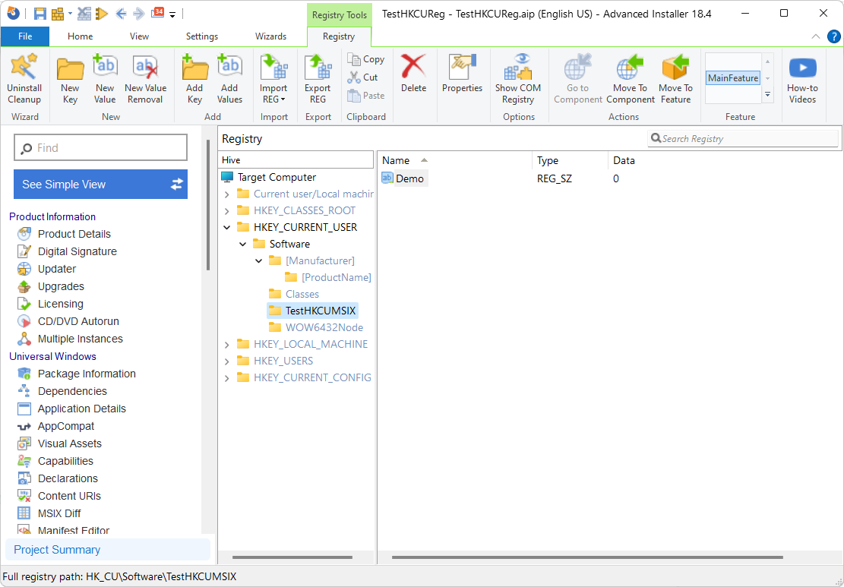Viewport: 844px width, 587px height.
Task: Collapse the Software key
Action: (x=243, y=245)
